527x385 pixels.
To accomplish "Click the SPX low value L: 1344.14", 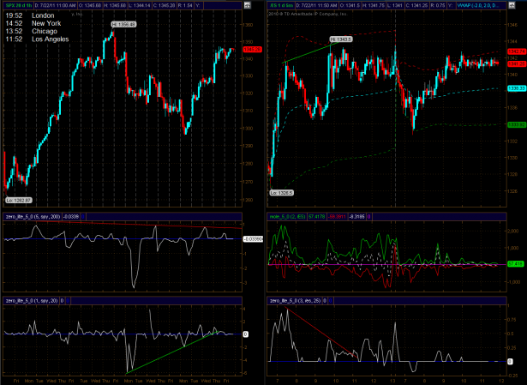I will [x=140, y=5].
